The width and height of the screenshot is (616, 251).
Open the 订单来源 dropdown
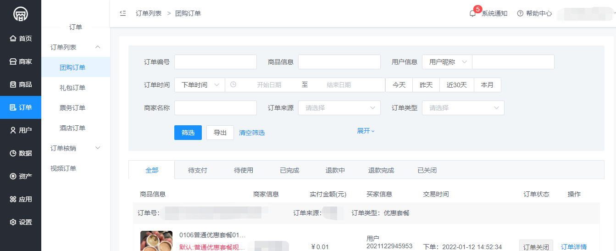(339, 108)
